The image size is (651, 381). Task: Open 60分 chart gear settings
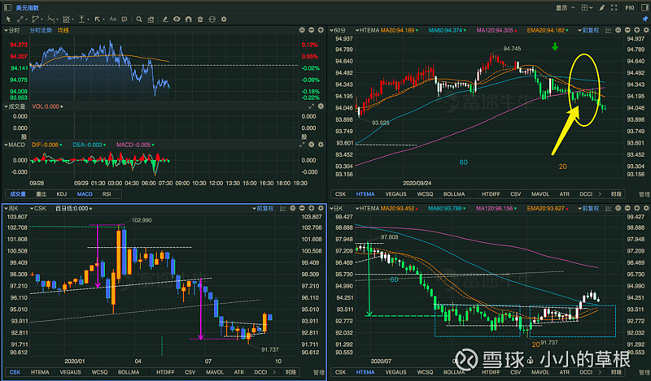pyautogui.click(x=646, y=30)
